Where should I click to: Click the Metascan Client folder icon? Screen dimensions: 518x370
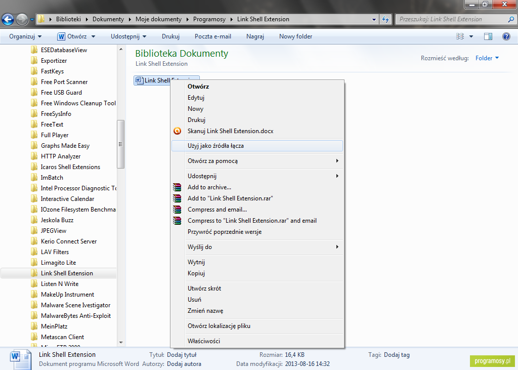(34, 337)
